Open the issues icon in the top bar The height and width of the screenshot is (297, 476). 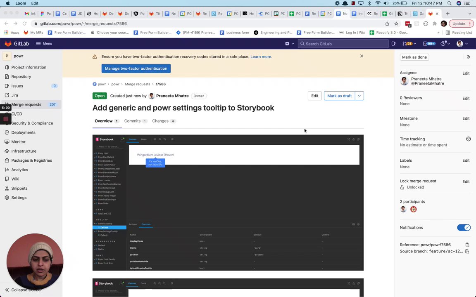[x=393, y=44]
